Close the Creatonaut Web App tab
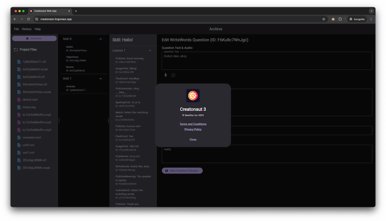 pyautogui.click(x=69, y=11)
